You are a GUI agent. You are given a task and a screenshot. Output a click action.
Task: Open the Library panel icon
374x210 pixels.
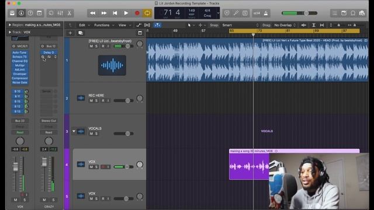[x=12, y=13]
